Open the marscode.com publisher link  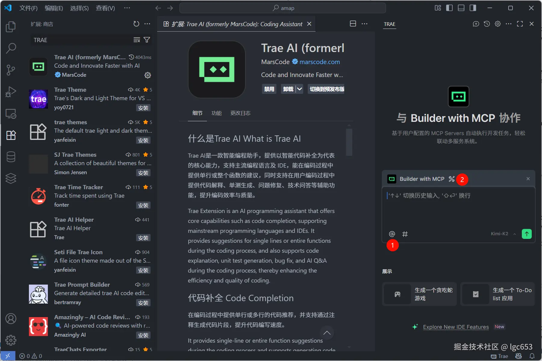[320, 62]
